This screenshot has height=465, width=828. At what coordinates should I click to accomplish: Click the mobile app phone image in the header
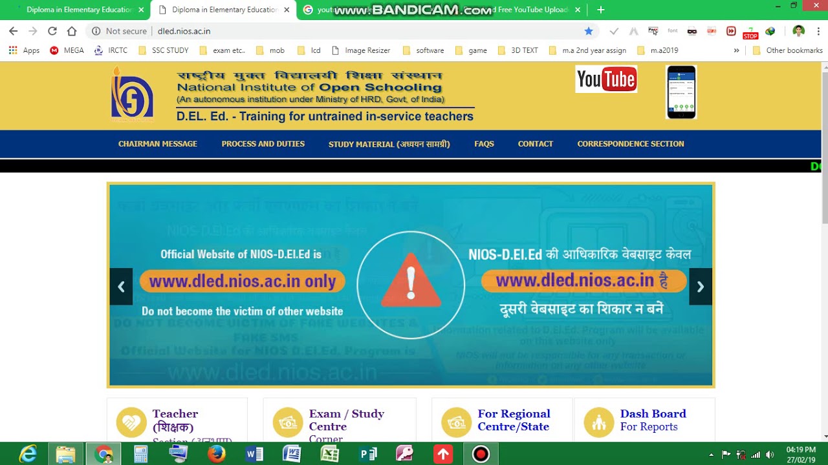(681, 92)
